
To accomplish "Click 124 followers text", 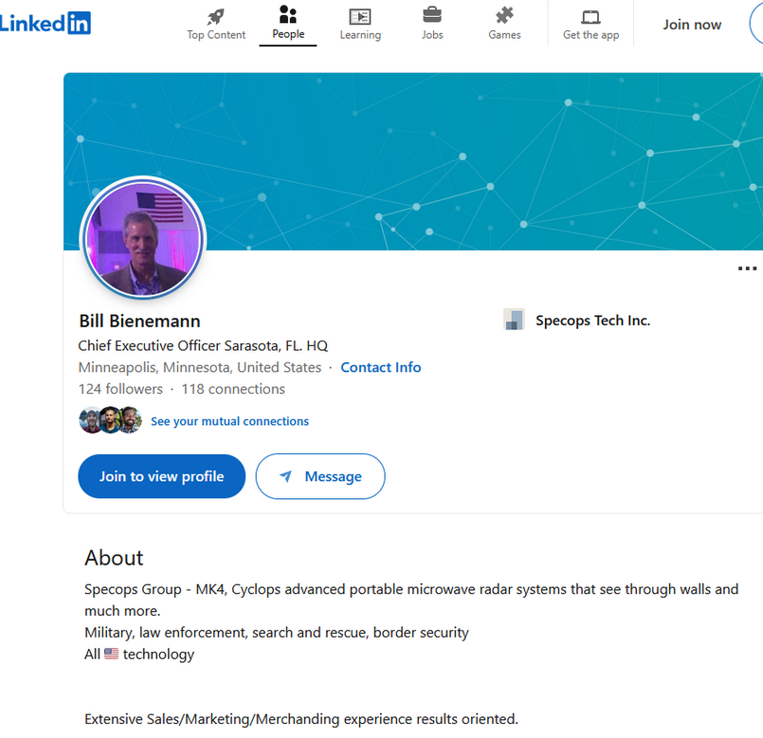I will coord(120,389).
